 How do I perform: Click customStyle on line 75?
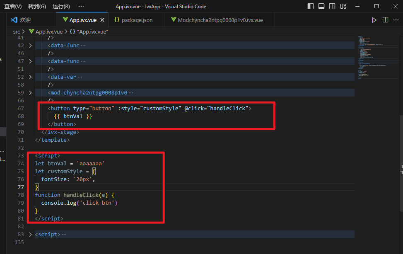65,172
